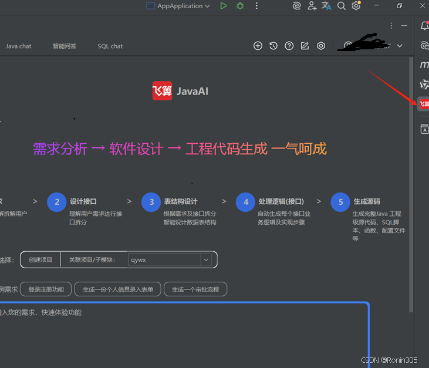
Task: Click the add collaborator icon
Action: tap(312, 6)
